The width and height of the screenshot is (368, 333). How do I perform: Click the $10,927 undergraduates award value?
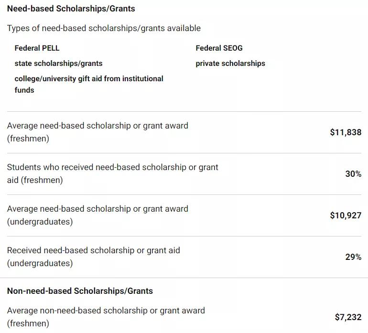[x=346, y=215]
